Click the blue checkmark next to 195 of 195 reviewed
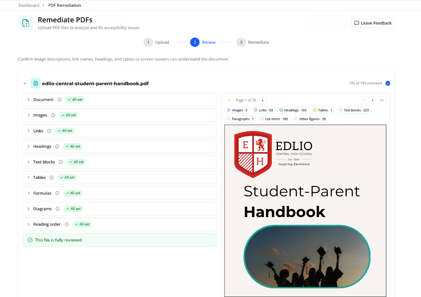421x297 pixels. (388, 83)
